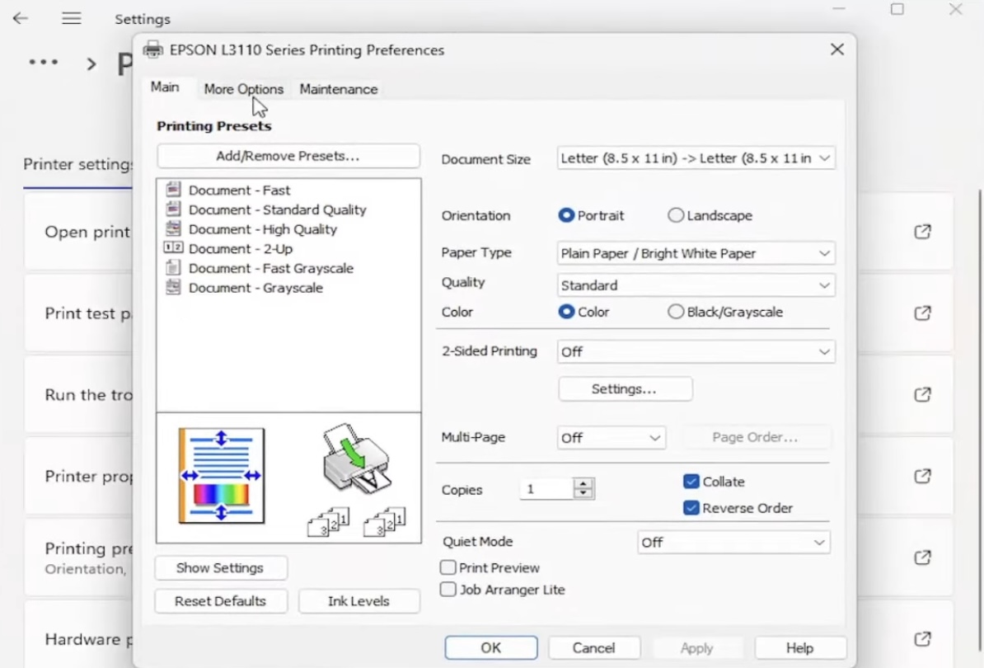Select the Document - Grayscale preset
The width and height of the screenshot is (984, 668).
coord(256,288)
